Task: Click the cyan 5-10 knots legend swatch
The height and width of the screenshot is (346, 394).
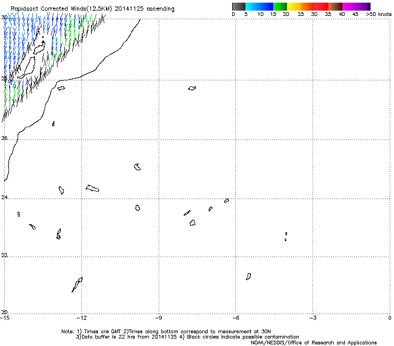Action: [252, 6]
